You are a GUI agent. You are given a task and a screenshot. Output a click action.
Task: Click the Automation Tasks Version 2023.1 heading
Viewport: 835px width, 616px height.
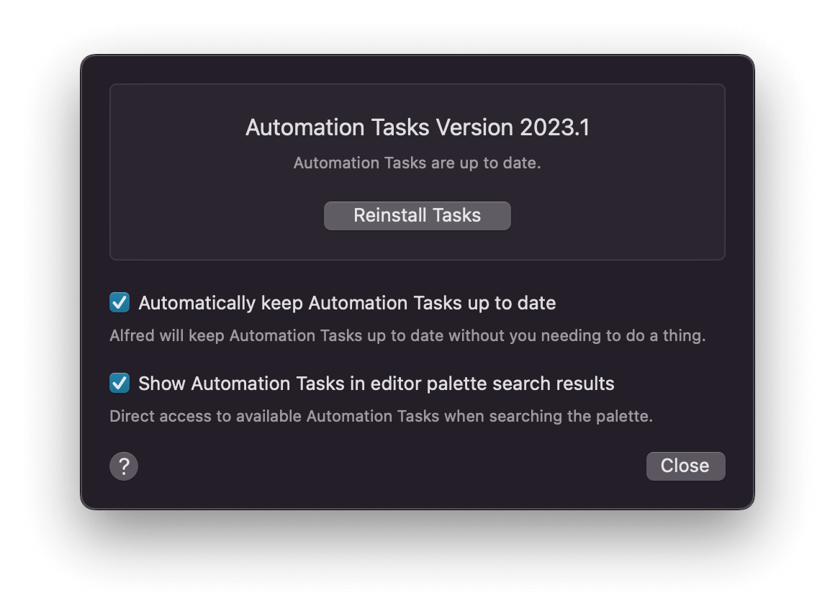(417, 127)
